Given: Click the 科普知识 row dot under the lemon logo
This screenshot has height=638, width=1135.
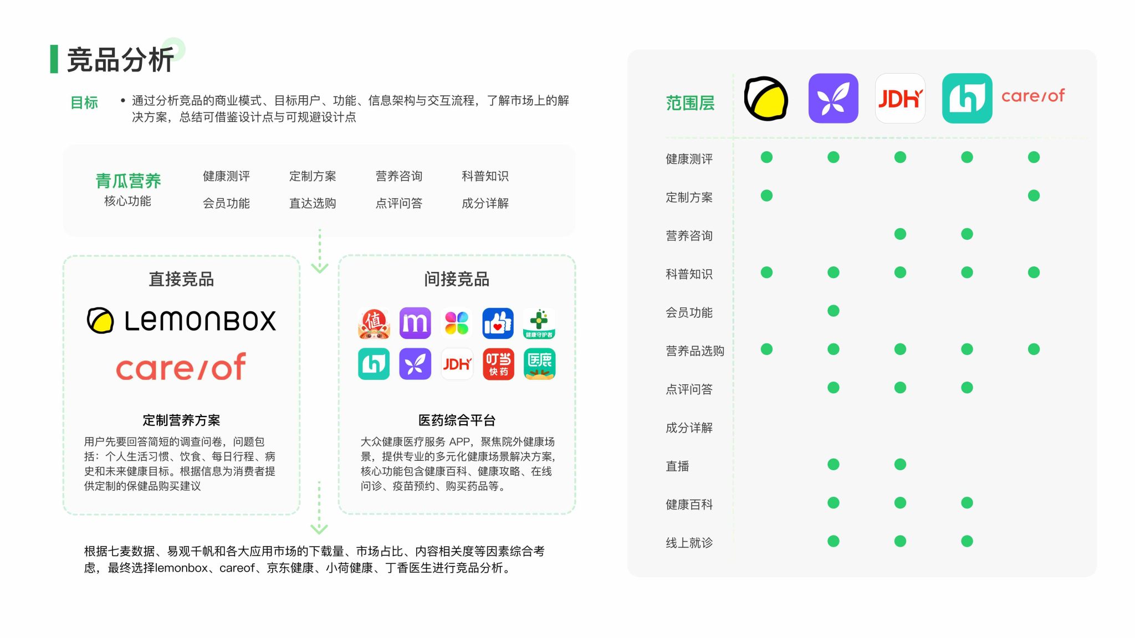Looking at the screenshot, I should coord(766,272).
